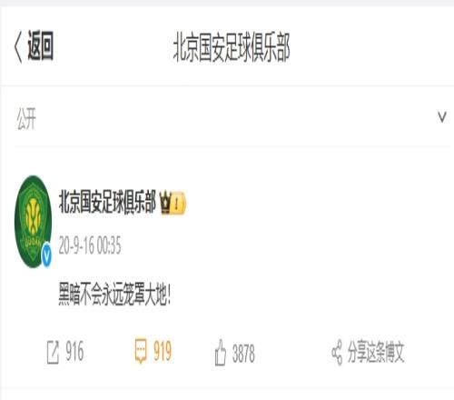Click the blue verified V badge
The image size is (454, 400).
[x=46, y=255]
